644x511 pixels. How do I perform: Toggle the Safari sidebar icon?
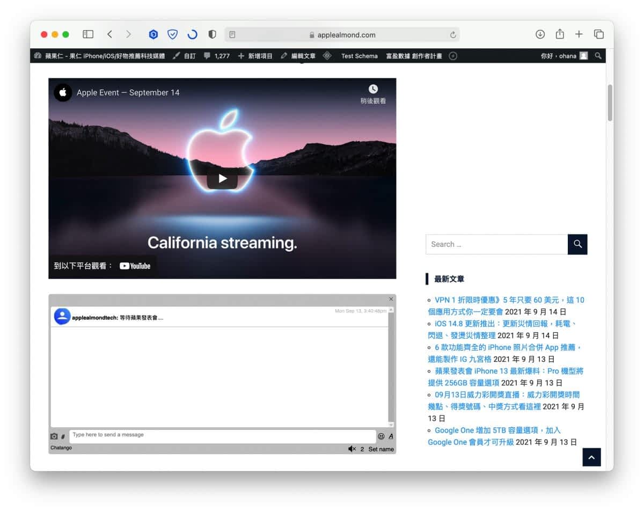88,34
